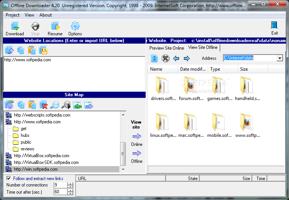Decrease Time out value with down arrow
Screen dimensions: 289x200
pos(70,194)
